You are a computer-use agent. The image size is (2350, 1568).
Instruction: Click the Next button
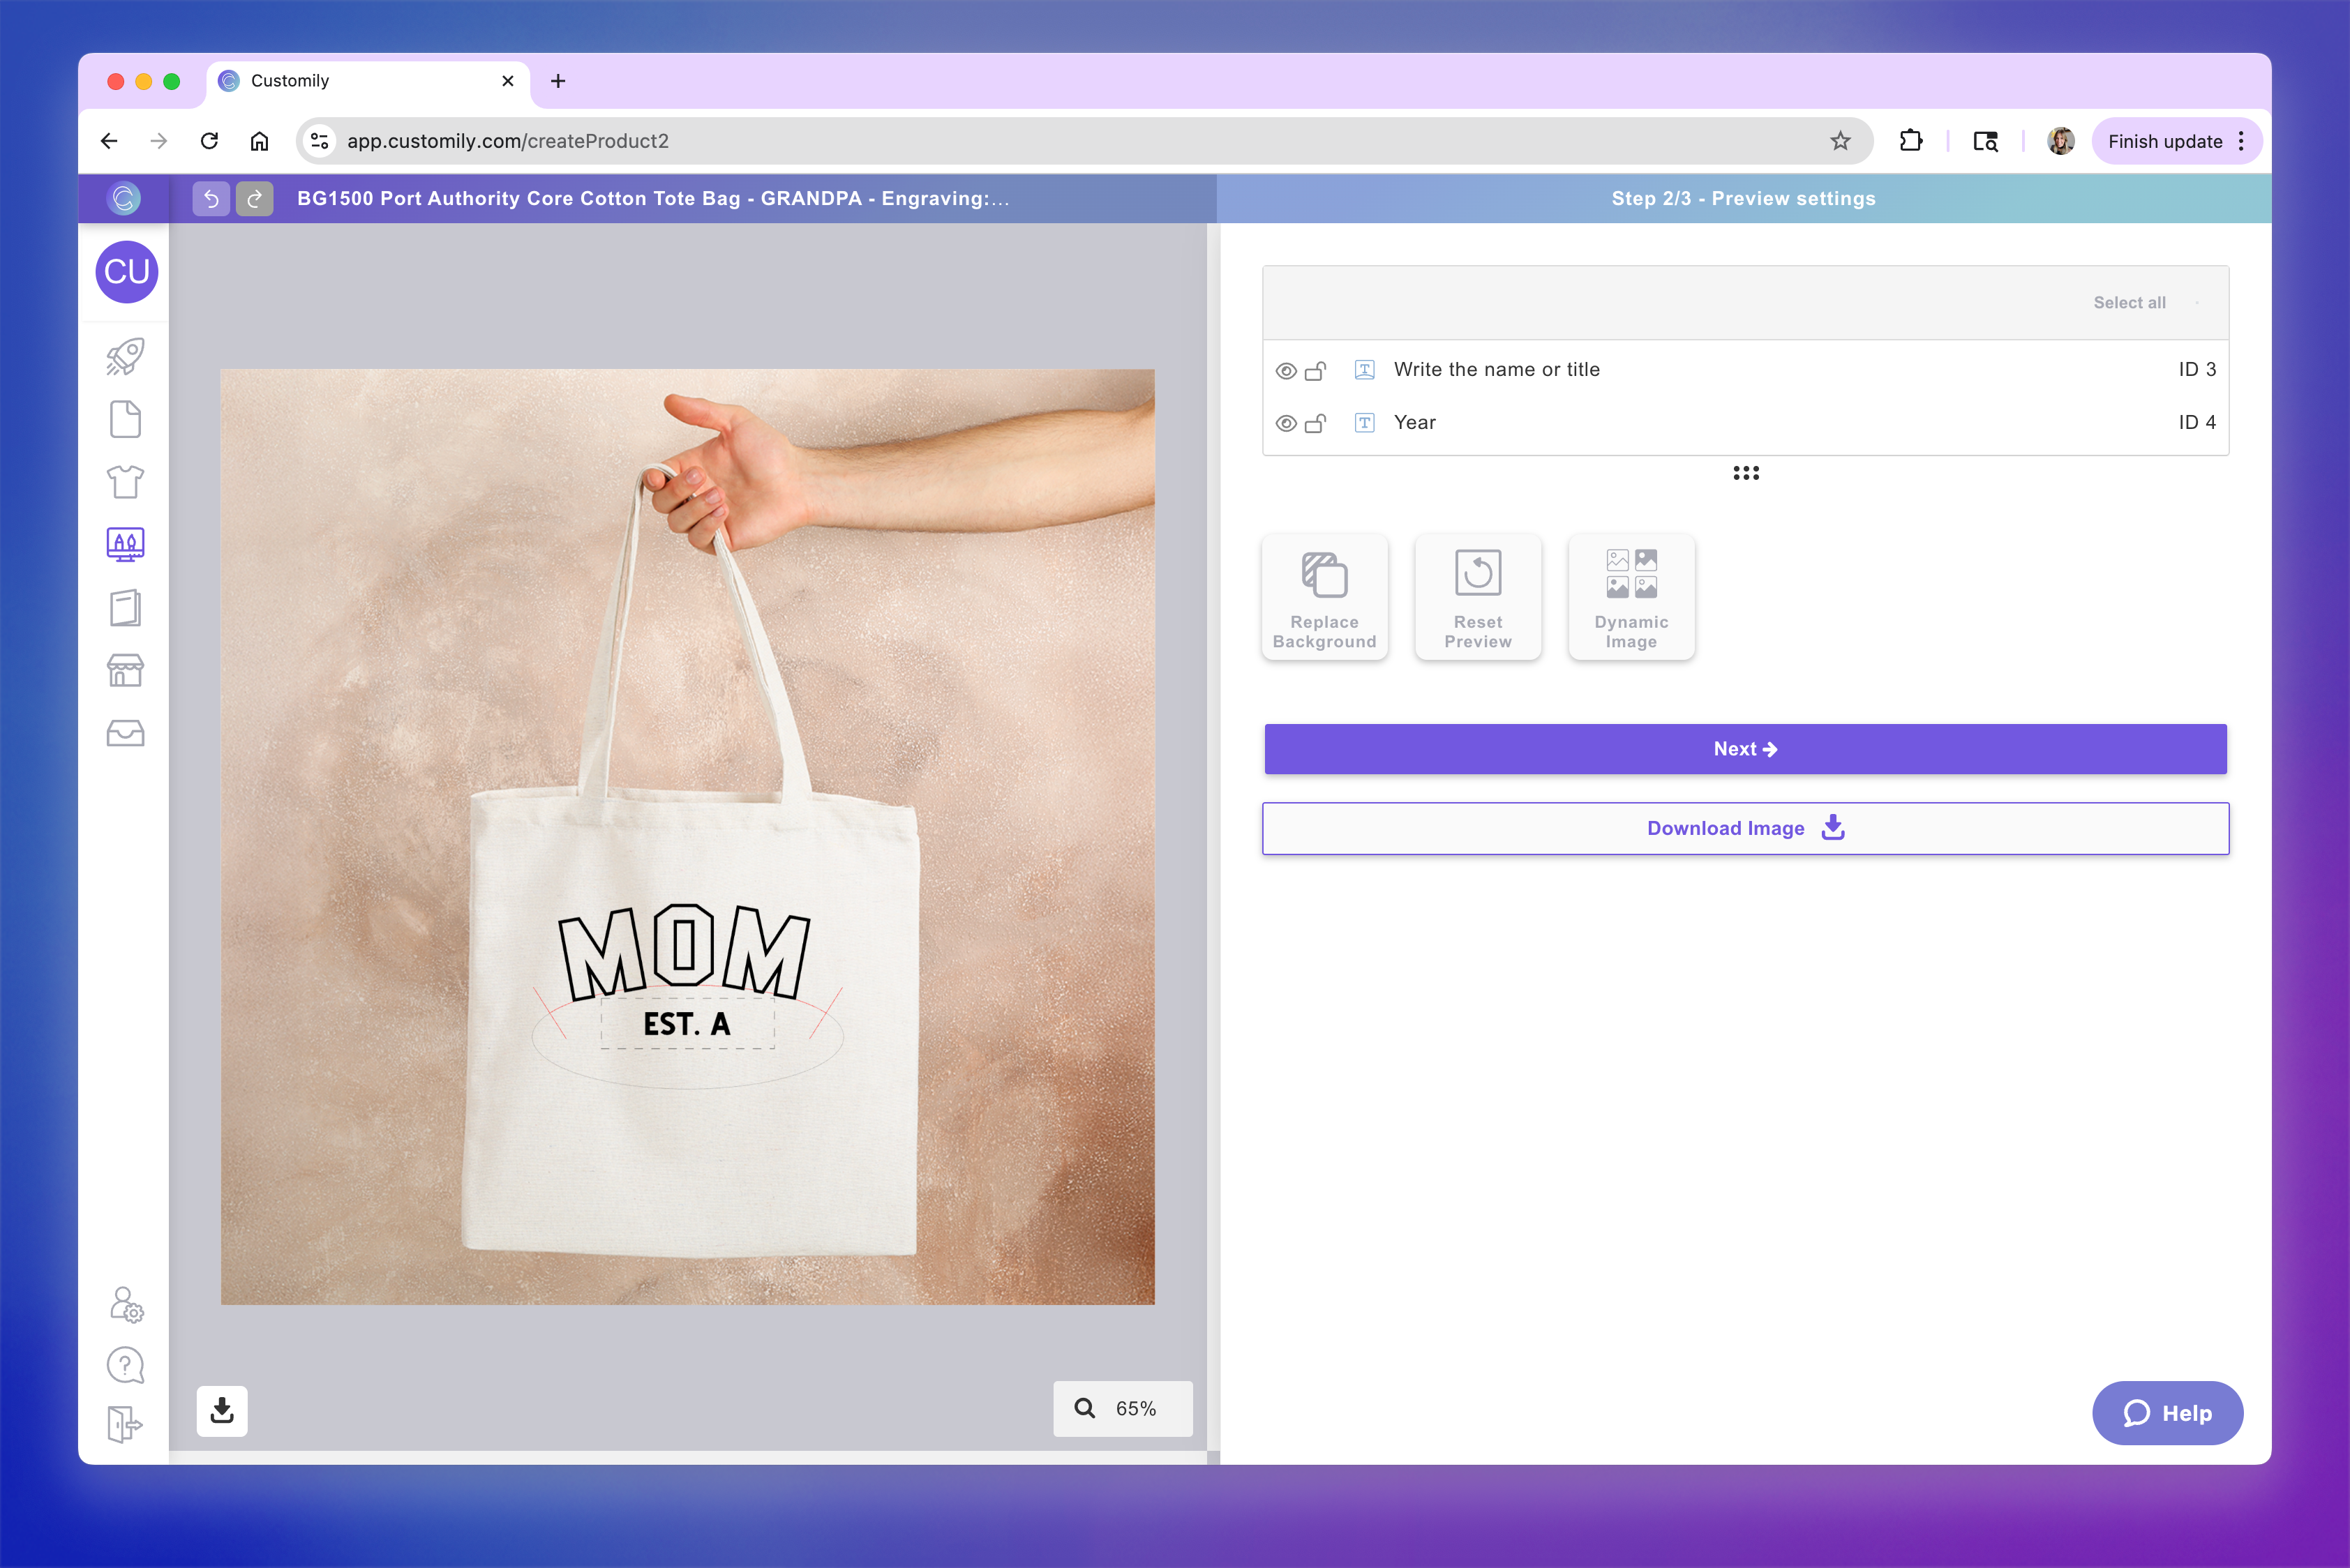(1745, 749)
